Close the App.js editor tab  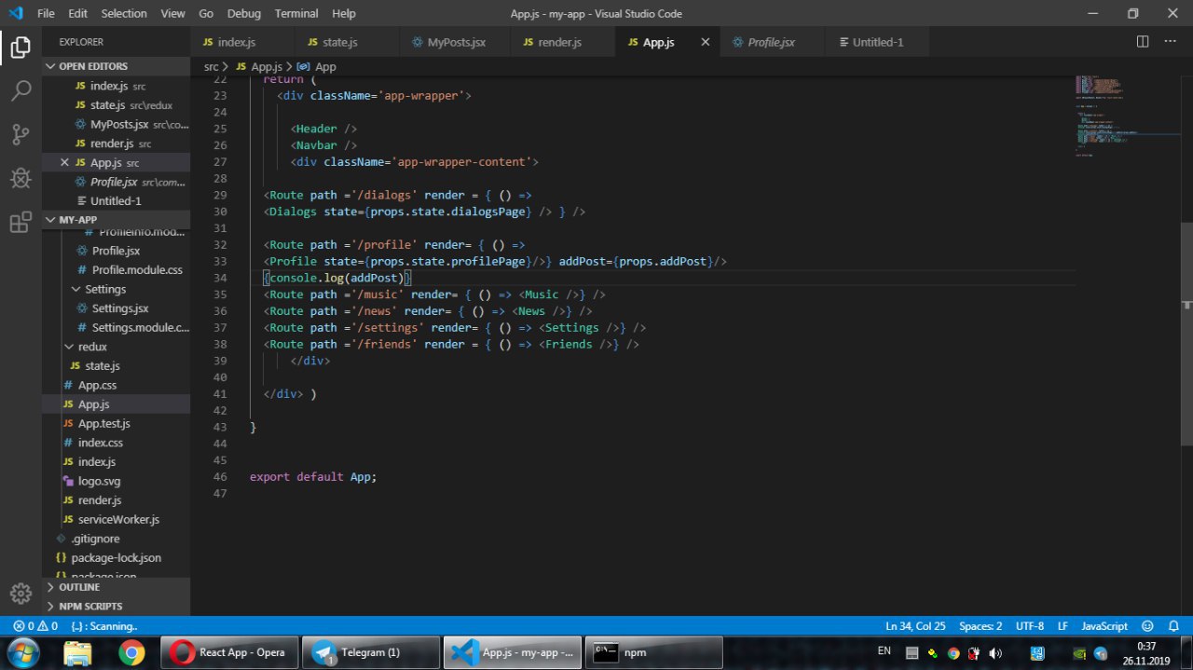(706, 42)
